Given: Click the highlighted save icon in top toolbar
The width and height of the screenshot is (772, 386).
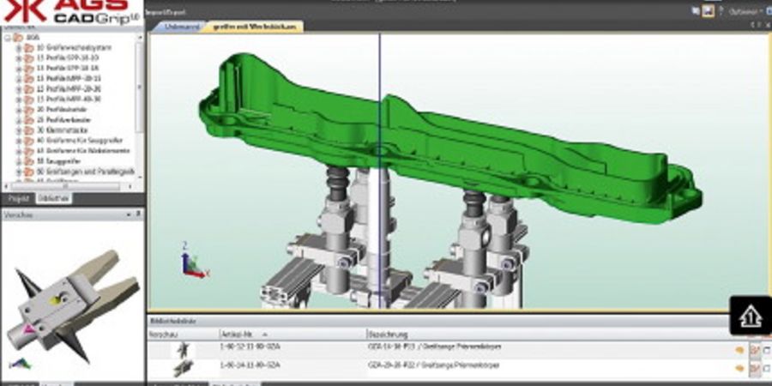Looking at the screenshot, I should coord(709,11).
